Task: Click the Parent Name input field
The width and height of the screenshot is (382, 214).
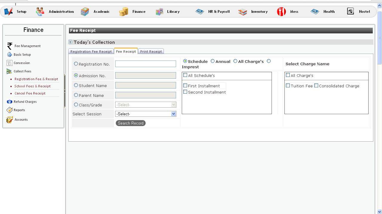Action: (x=146, y=95)
